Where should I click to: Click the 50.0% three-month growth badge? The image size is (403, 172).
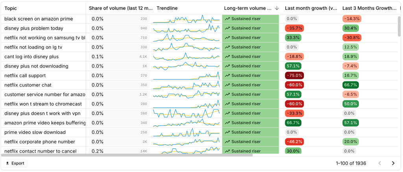(x=351, y=104)
